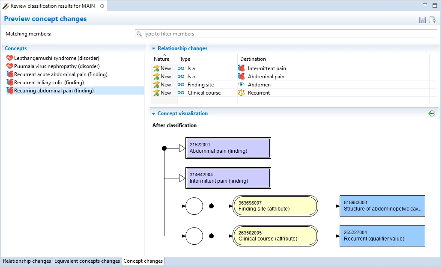Click the link icon beside Clinical course

(x=181, y=93)
